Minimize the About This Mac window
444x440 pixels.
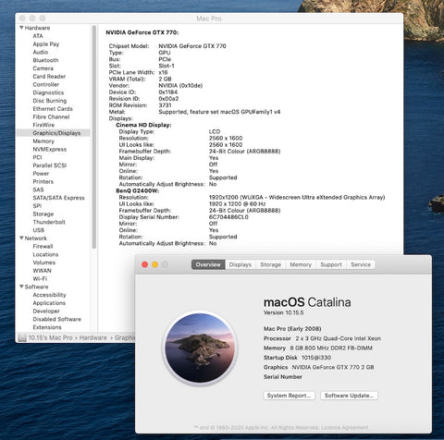click(155, 264)
